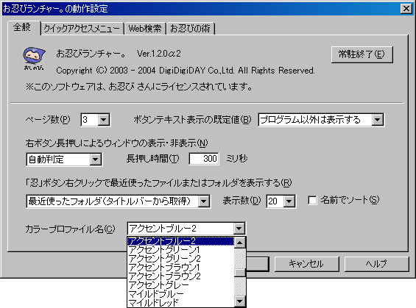
Task: Expand the ボタンテキスト表示の既定値 combo box
Action: click(x=377, y=120)
